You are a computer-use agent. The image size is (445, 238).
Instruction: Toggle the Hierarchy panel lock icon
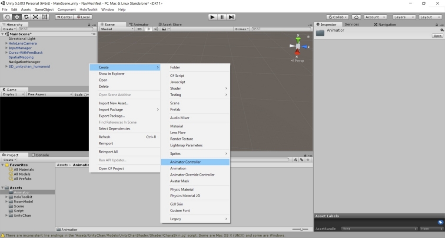pos(89,25)
